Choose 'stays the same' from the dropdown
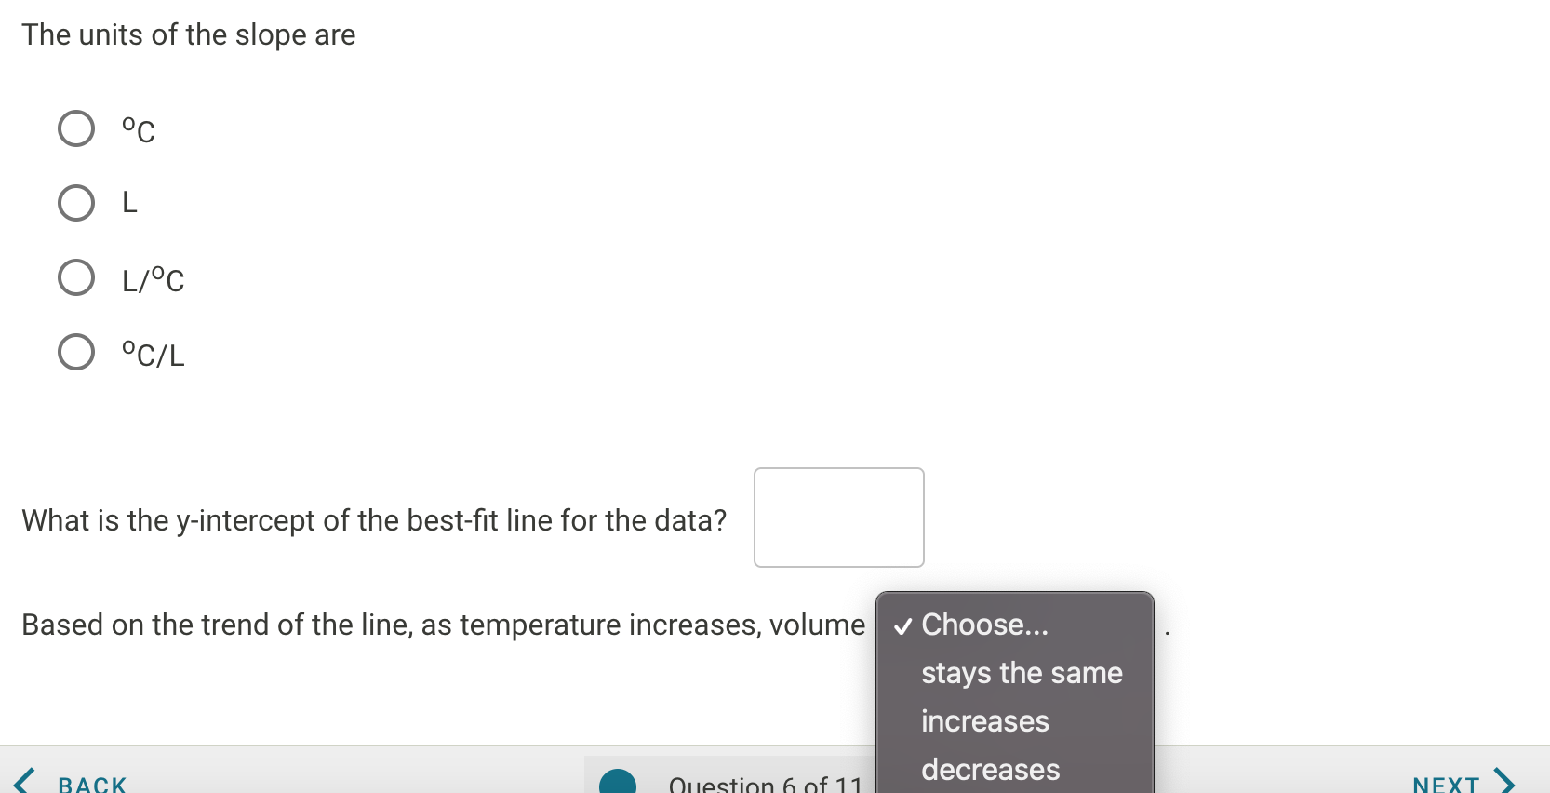Image resolution: width=1550 pixels, height=793 pixels. pos(1021,673)
